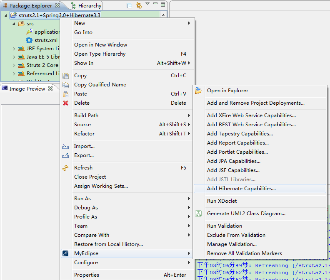Open Package Explorer view menu triangle
The height and width of the screenshot is (280, 330).
coord(147,4)
